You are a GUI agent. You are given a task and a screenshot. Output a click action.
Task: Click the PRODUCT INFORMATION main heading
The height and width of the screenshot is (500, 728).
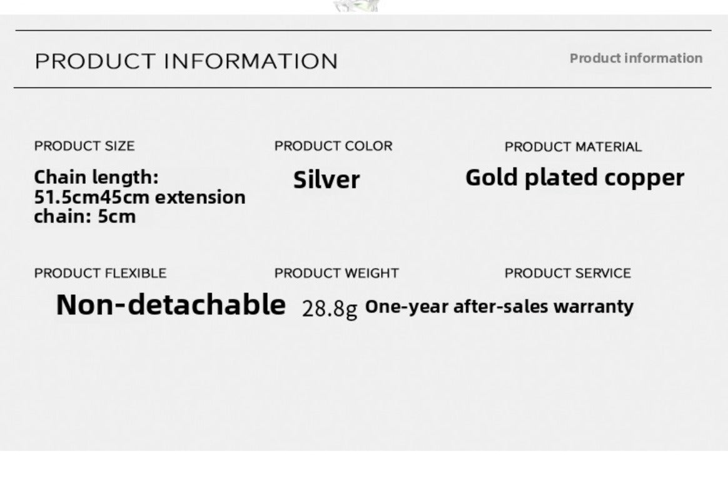click(x=186, y=61)
